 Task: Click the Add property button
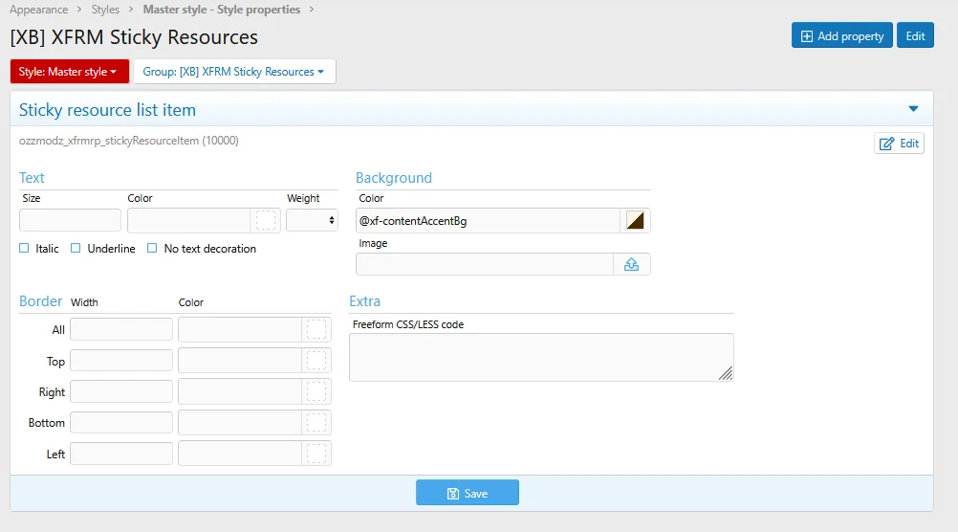click(x=841, y=35)
